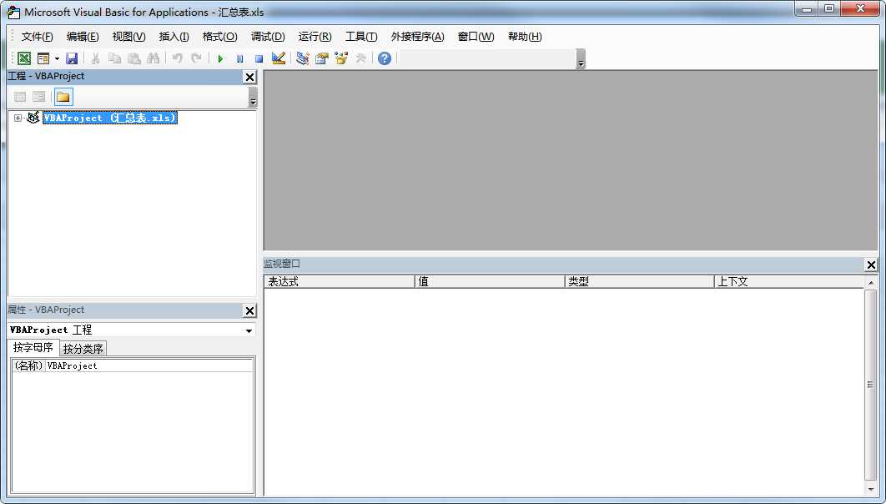Click the Toolbox wrench-hammer icon
The image size is (886, 504).
coord(360,58)
